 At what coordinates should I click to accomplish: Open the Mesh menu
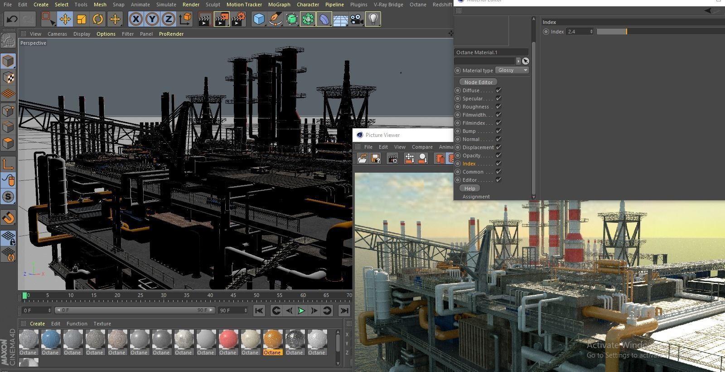pyautogui.click(x=100, y=4)
